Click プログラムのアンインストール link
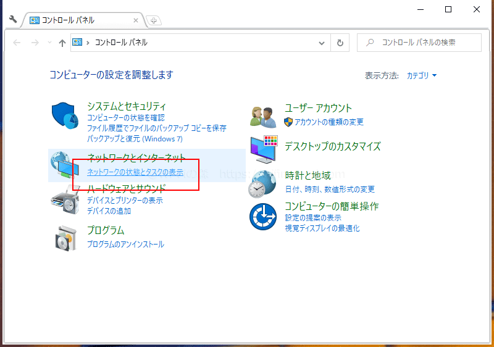The height and width of the screenshot is (347, 494). pyautogui.click(x=125, y=244)
